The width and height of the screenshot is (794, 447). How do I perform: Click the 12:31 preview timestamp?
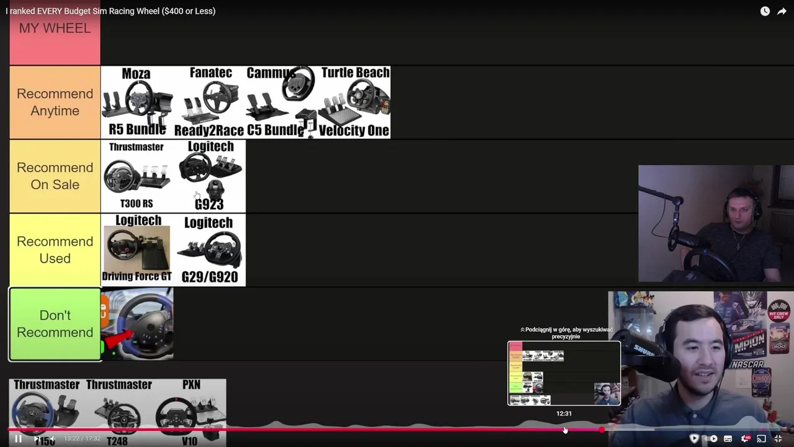tap(564, 413)
